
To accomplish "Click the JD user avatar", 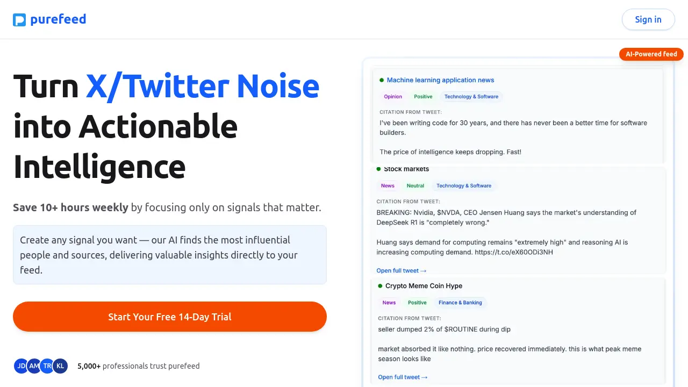I will pos(21,366).
